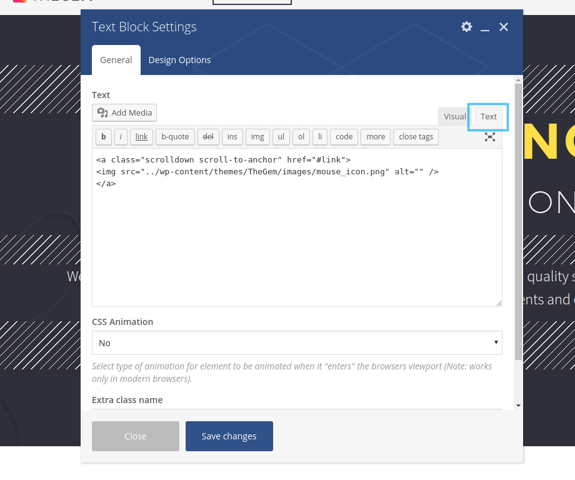
Task: Add ordered list with ol button
Action: click(x=301, y=137)
